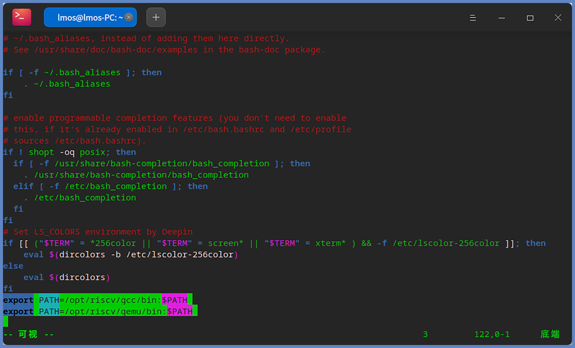Click the /etc/lscolor-256color path in eval line
This screenshot has width=575, height=348.
point(180,255)
